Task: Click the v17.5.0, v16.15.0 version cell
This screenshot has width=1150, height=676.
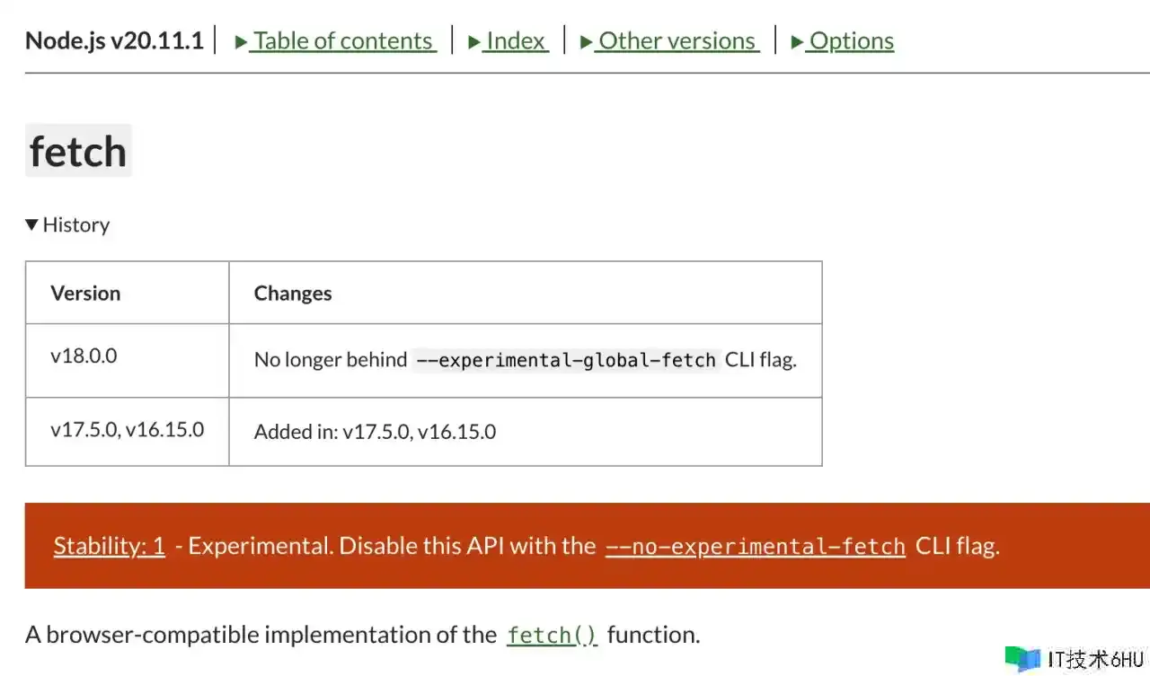Action: [128, 432]
